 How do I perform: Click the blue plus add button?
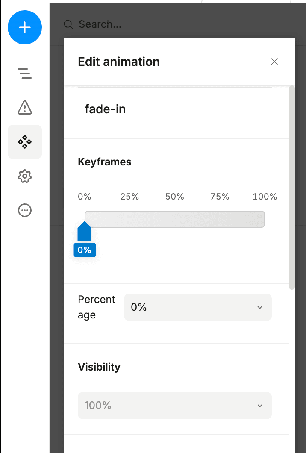click(x=25, y=27)
